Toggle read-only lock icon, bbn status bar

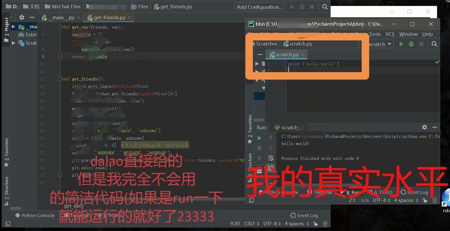(425, 200)
